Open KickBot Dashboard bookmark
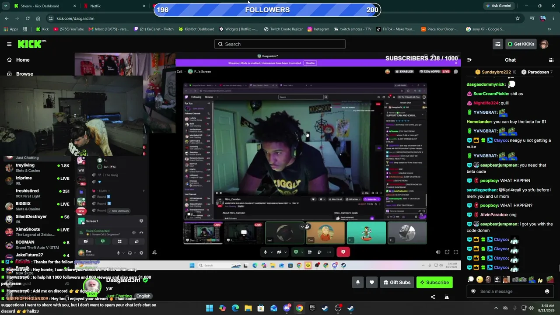Viewport: 560px width, 315px height. [x=196, y=29]
